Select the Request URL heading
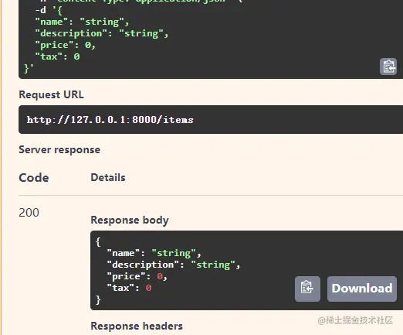Screen dimensions: 403x335 pos(52,94)
